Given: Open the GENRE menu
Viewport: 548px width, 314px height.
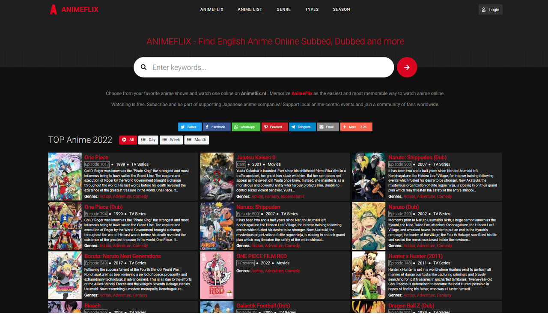Looking at the screenshot, I should tap(283, 9).
